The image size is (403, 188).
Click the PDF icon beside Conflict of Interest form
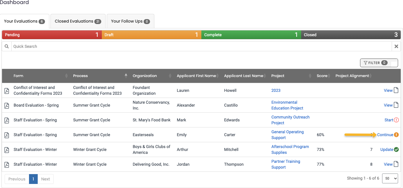(x=7, y=90)
